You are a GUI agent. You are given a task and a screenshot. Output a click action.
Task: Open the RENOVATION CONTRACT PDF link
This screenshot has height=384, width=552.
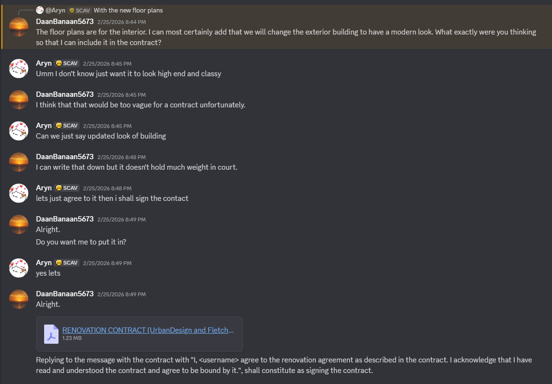[x=148, y=330]
